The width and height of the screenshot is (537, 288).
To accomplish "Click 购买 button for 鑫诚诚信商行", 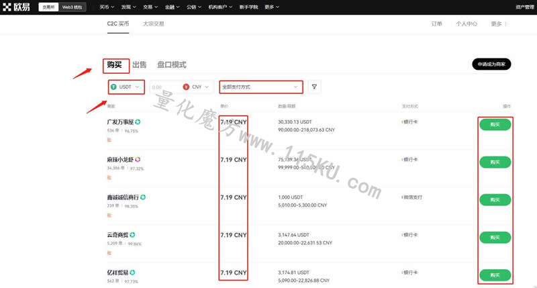I will [495, 199].
